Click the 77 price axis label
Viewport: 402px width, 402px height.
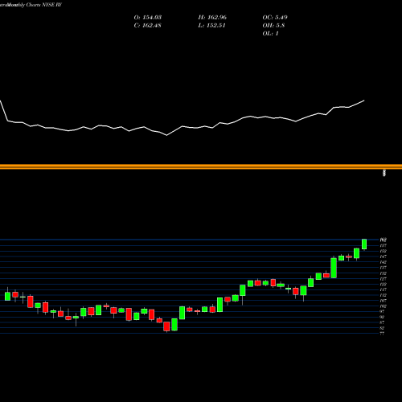point(382,334)
